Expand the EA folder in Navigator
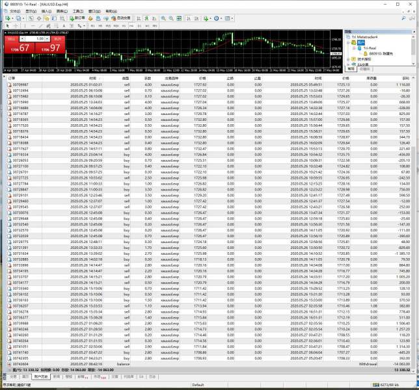Viewport: 419px width, 390px height. (349, 64)
